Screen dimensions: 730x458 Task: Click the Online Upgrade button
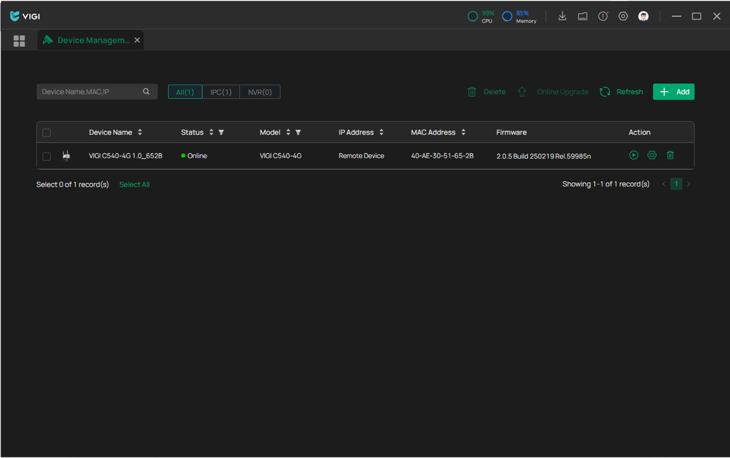[553, 92]
